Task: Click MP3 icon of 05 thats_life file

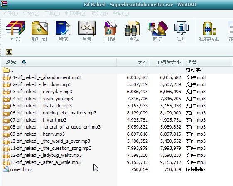Action: (6, 106)
